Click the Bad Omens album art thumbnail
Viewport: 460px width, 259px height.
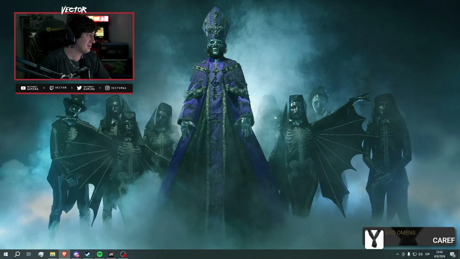pyautogui.click(x=374, y=238)
